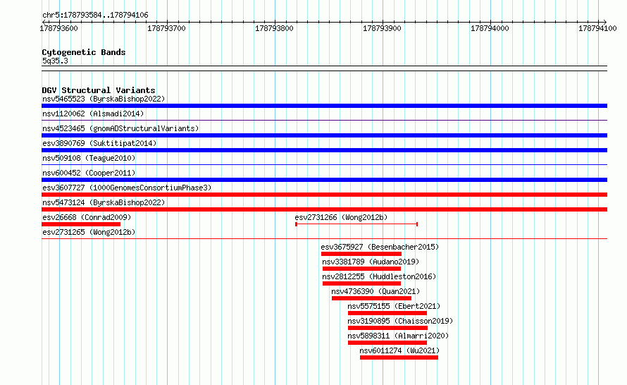The image size is (627, 385).
Task: Click the Cytogenetic Bands track title
Action: tap(84, 52)
